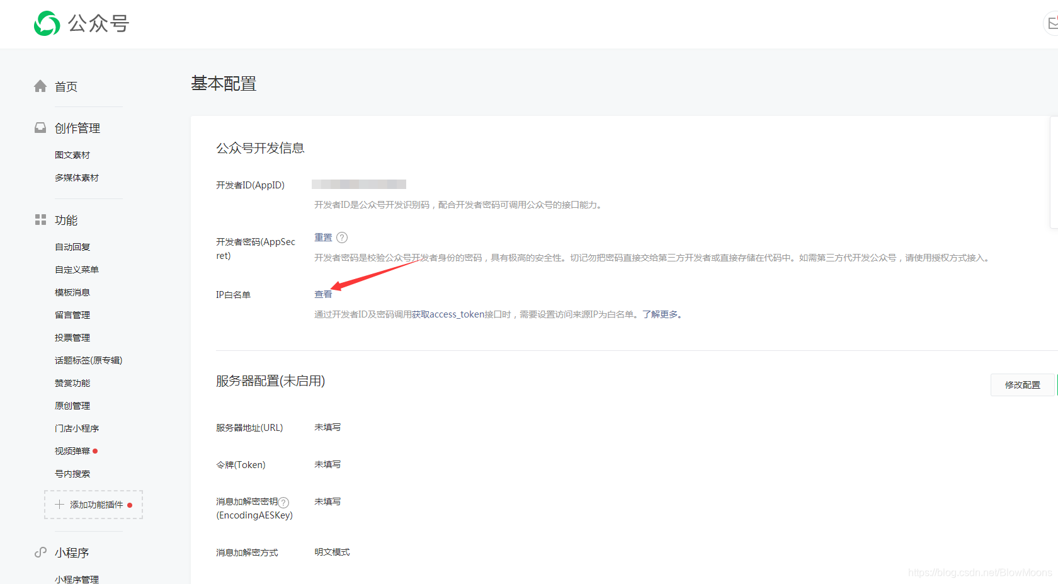Click the help icon beside 消息加解密密钥
This screenshot has height=584, width=1058.
(284, 502)
